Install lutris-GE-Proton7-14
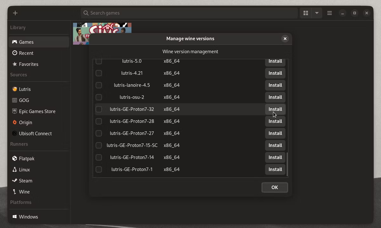 click(275, 157)
